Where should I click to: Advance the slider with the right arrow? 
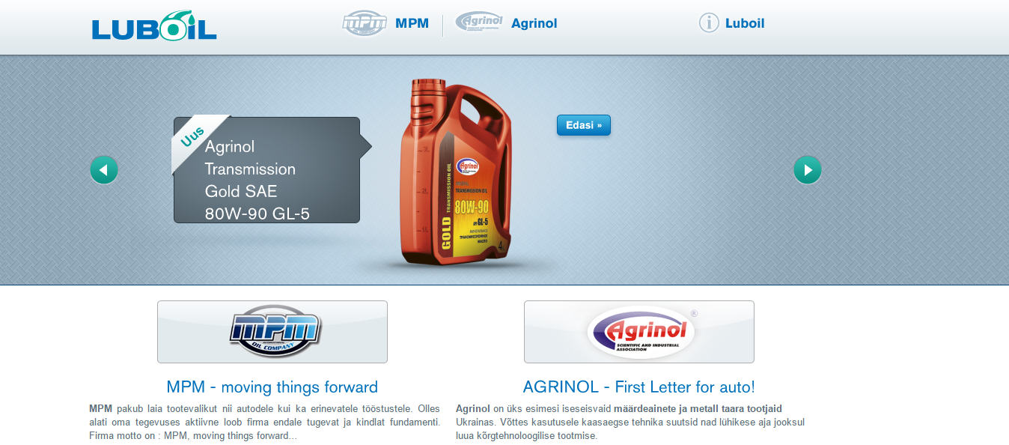807,170
